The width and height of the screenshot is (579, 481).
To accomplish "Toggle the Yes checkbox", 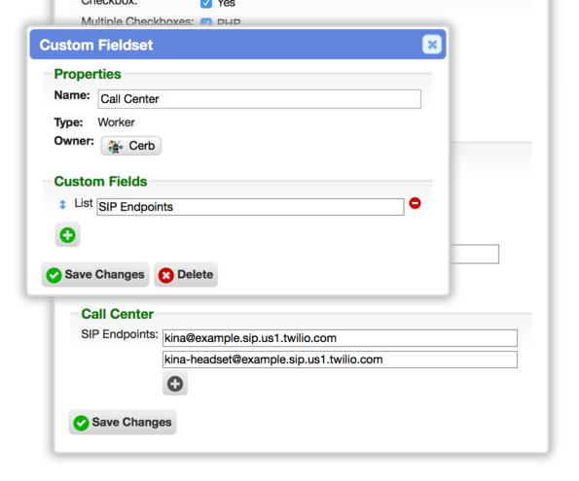I will pos(206,3).
